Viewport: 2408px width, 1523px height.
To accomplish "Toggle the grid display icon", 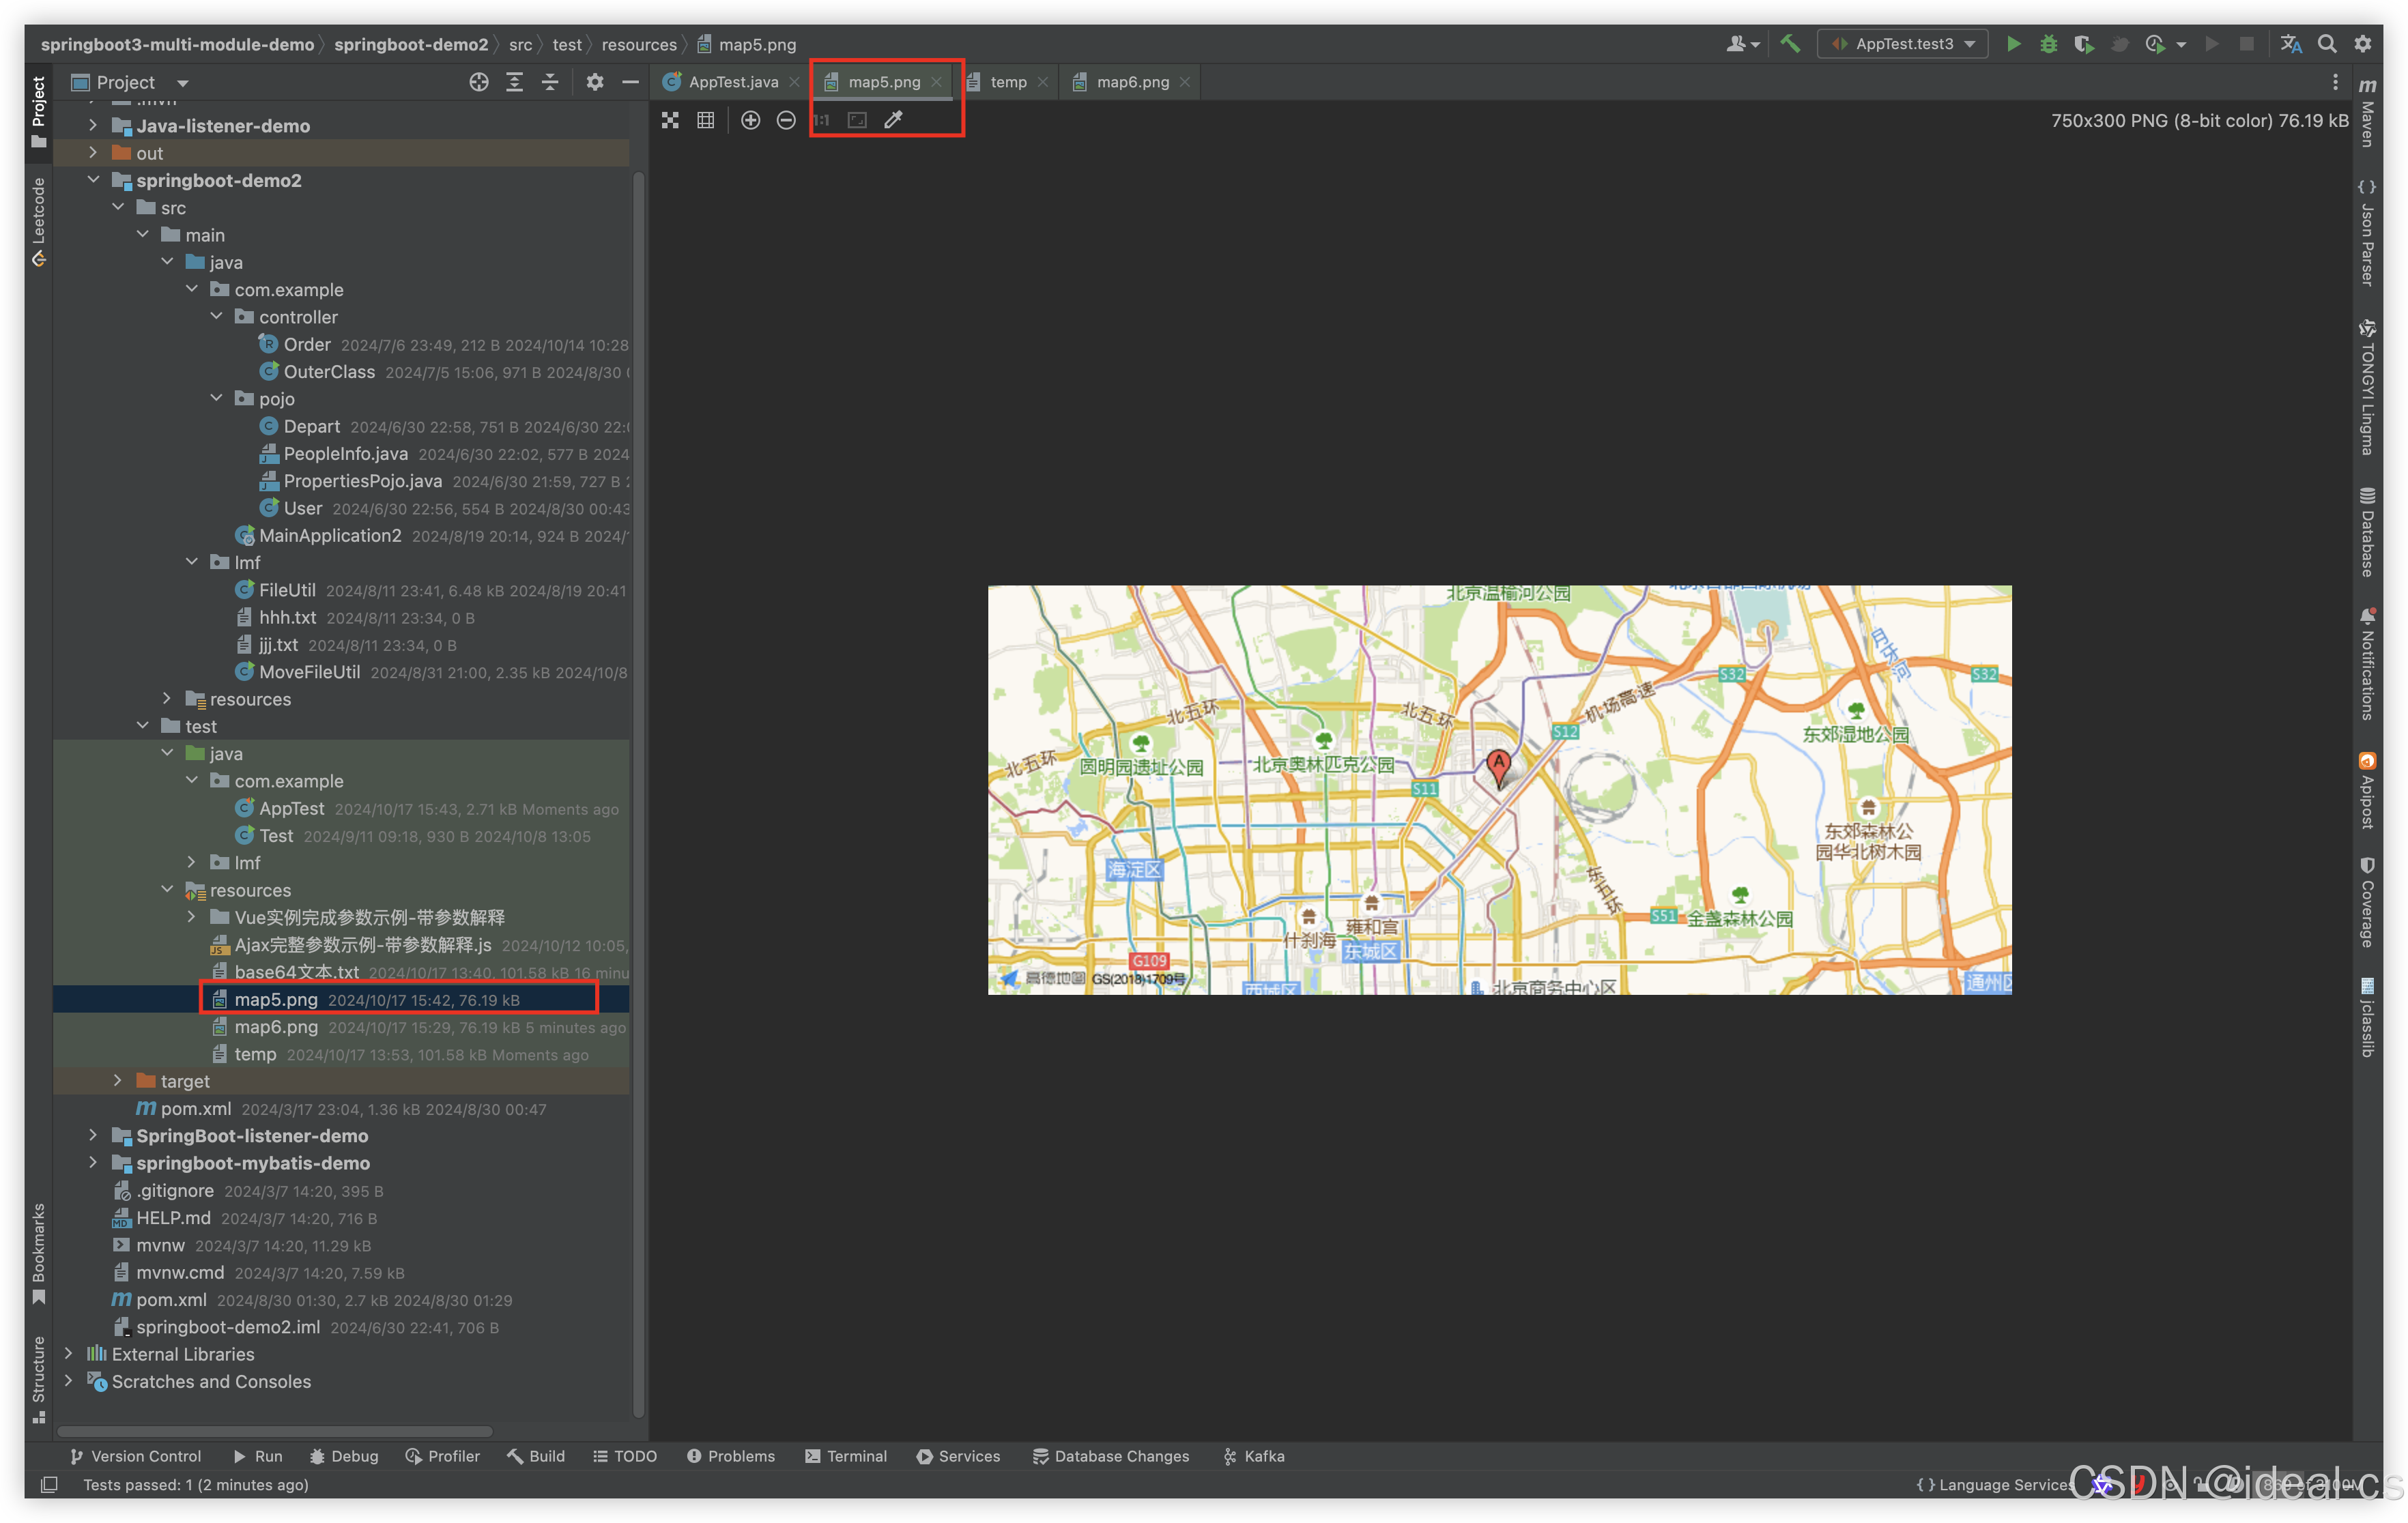I will (706, 120).
